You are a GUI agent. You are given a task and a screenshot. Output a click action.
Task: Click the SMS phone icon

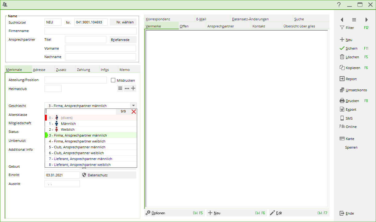tap(342, 118)
